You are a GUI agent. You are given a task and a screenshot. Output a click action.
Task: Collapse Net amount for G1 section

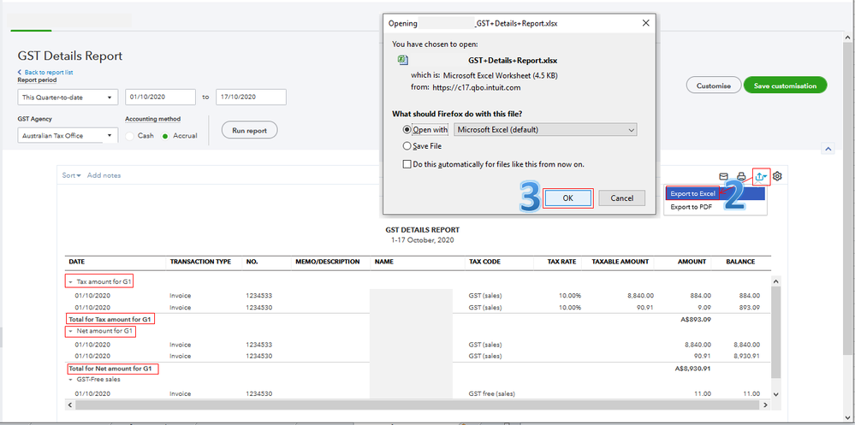70,331
